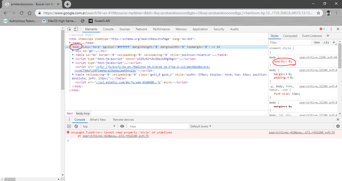This screenshot has height=181, width=342.
Task: Switch to the Audits tab
Action: point(234,29)
